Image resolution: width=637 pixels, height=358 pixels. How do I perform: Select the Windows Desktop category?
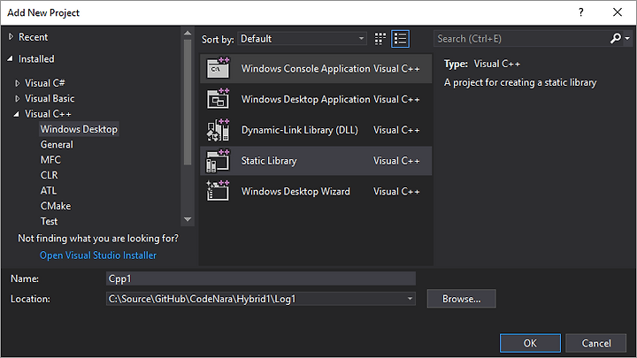[x=79, y=129]
